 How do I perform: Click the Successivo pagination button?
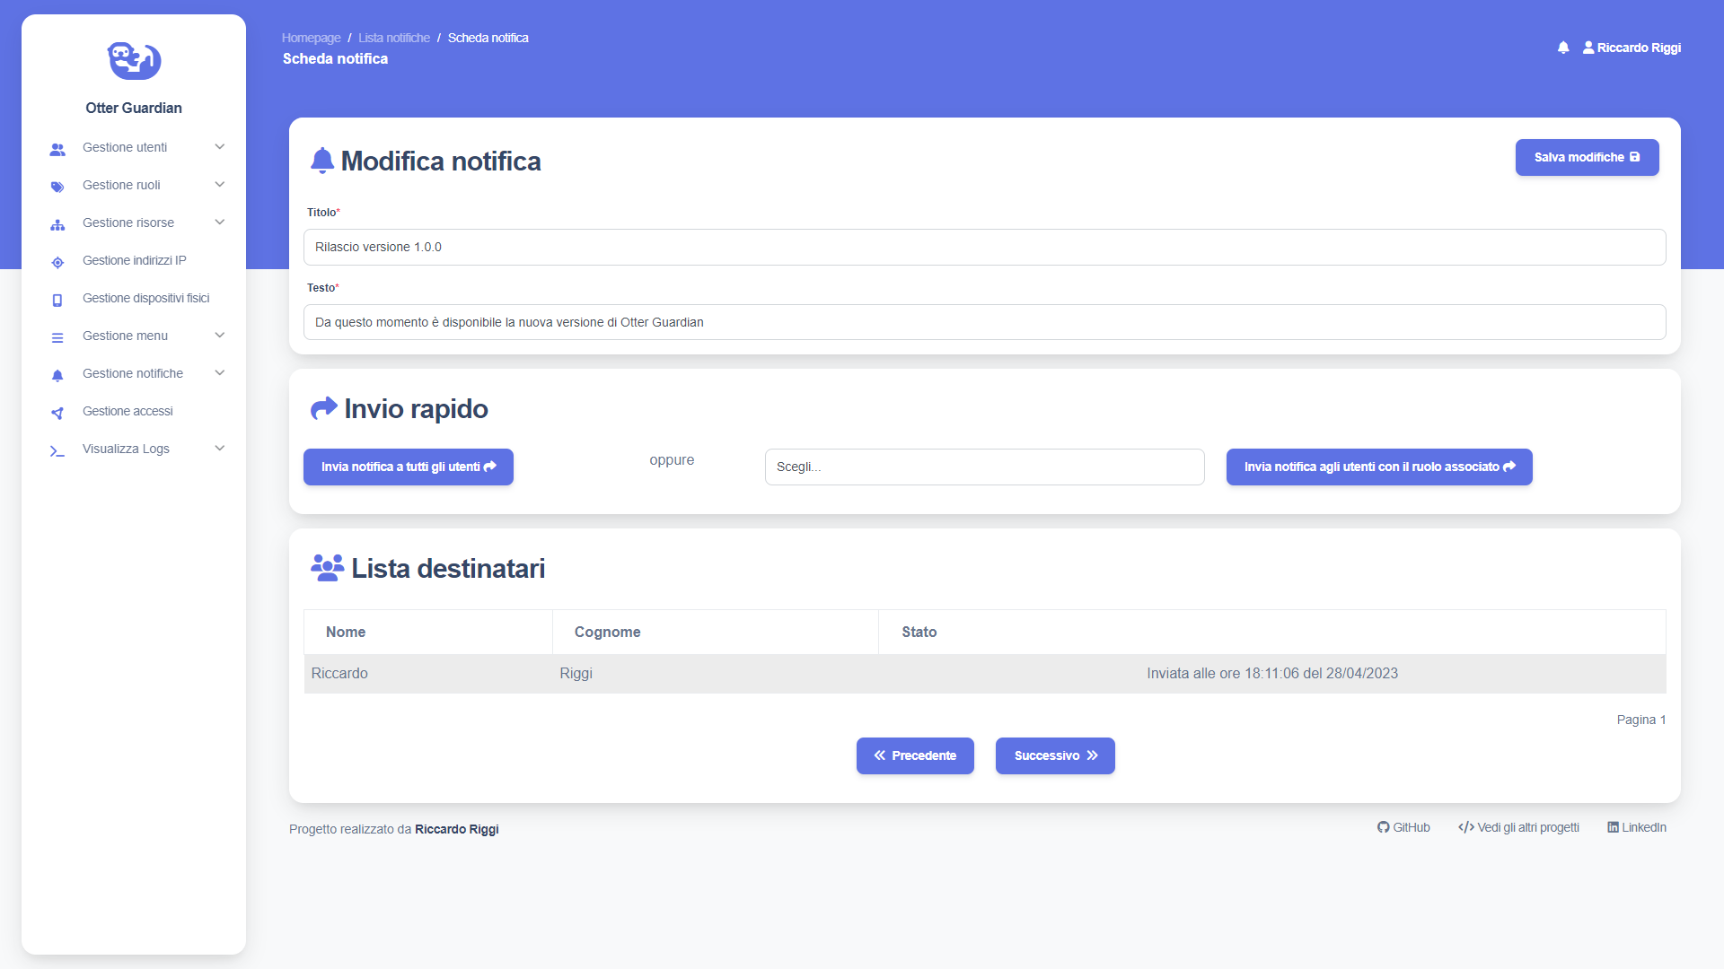1055,755
